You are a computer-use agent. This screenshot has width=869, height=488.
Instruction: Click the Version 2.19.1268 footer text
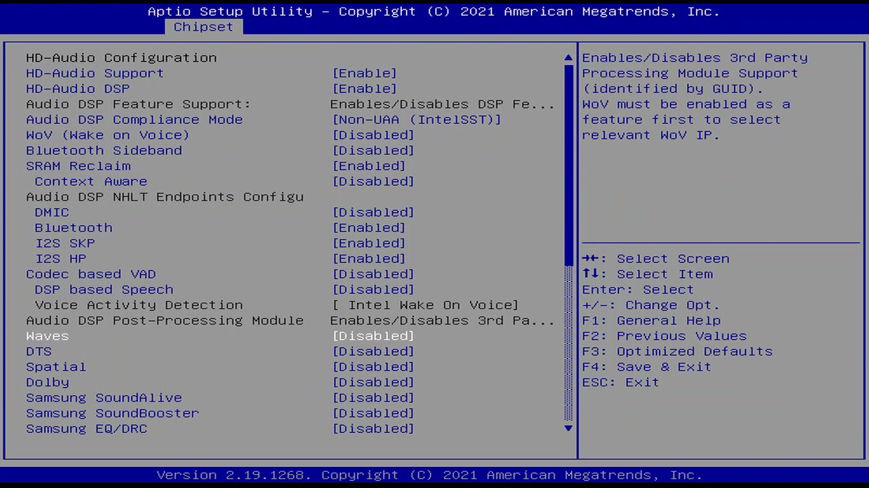point(429,475)
